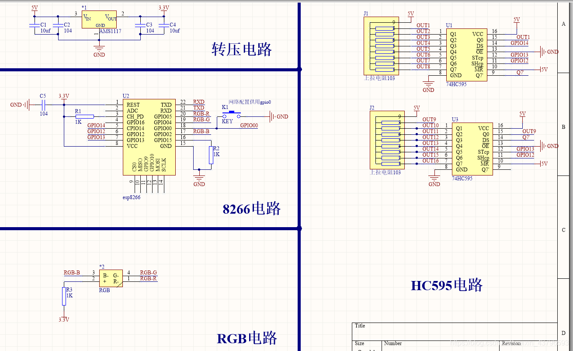Select capacitor C2 in regulator circuit
This screenshot has height=351, width=573.
[x=59, y=25]
